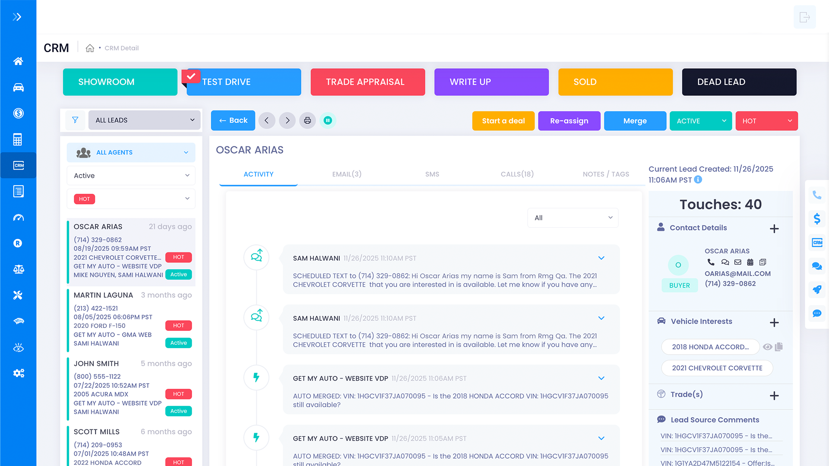
Task: Expand the HOT filter dropdown in left panel
Action: point(131,198)
